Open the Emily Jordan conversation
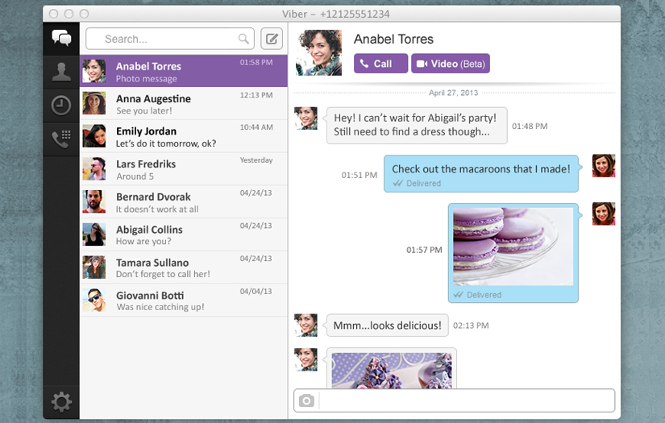 [x=184, y=136]
